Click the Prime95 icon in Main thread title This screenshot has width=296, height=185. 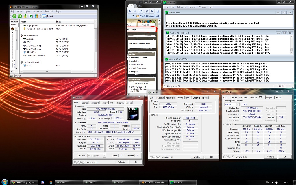(x=167, y=12)
